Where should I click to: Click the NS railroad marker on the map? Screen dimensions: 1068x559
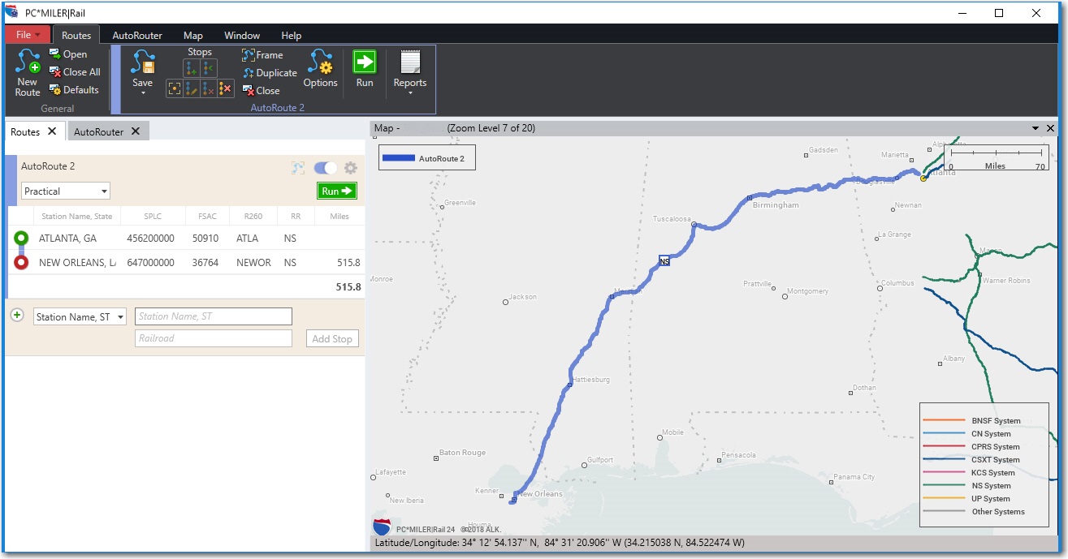[664, 260]
